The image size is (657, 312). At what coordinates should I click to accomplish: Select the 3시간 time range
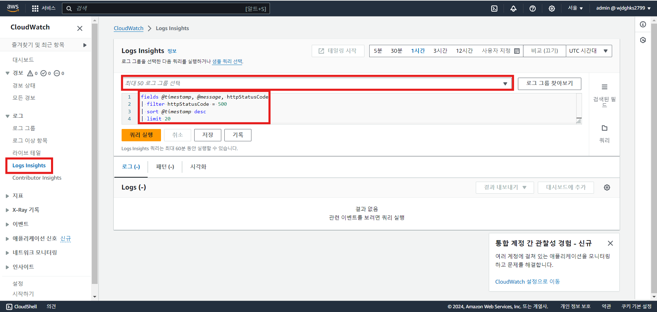tap(440, 51)
